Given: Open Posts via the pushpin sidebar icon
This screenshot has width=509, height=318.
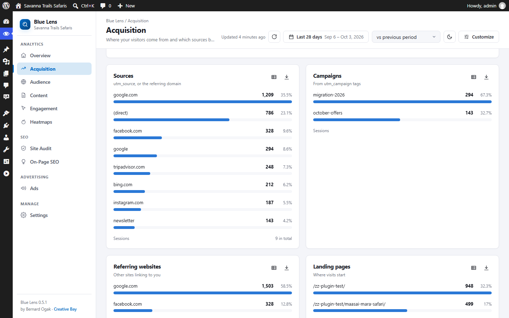Looking at the screenshot, I should coord(6,49).
